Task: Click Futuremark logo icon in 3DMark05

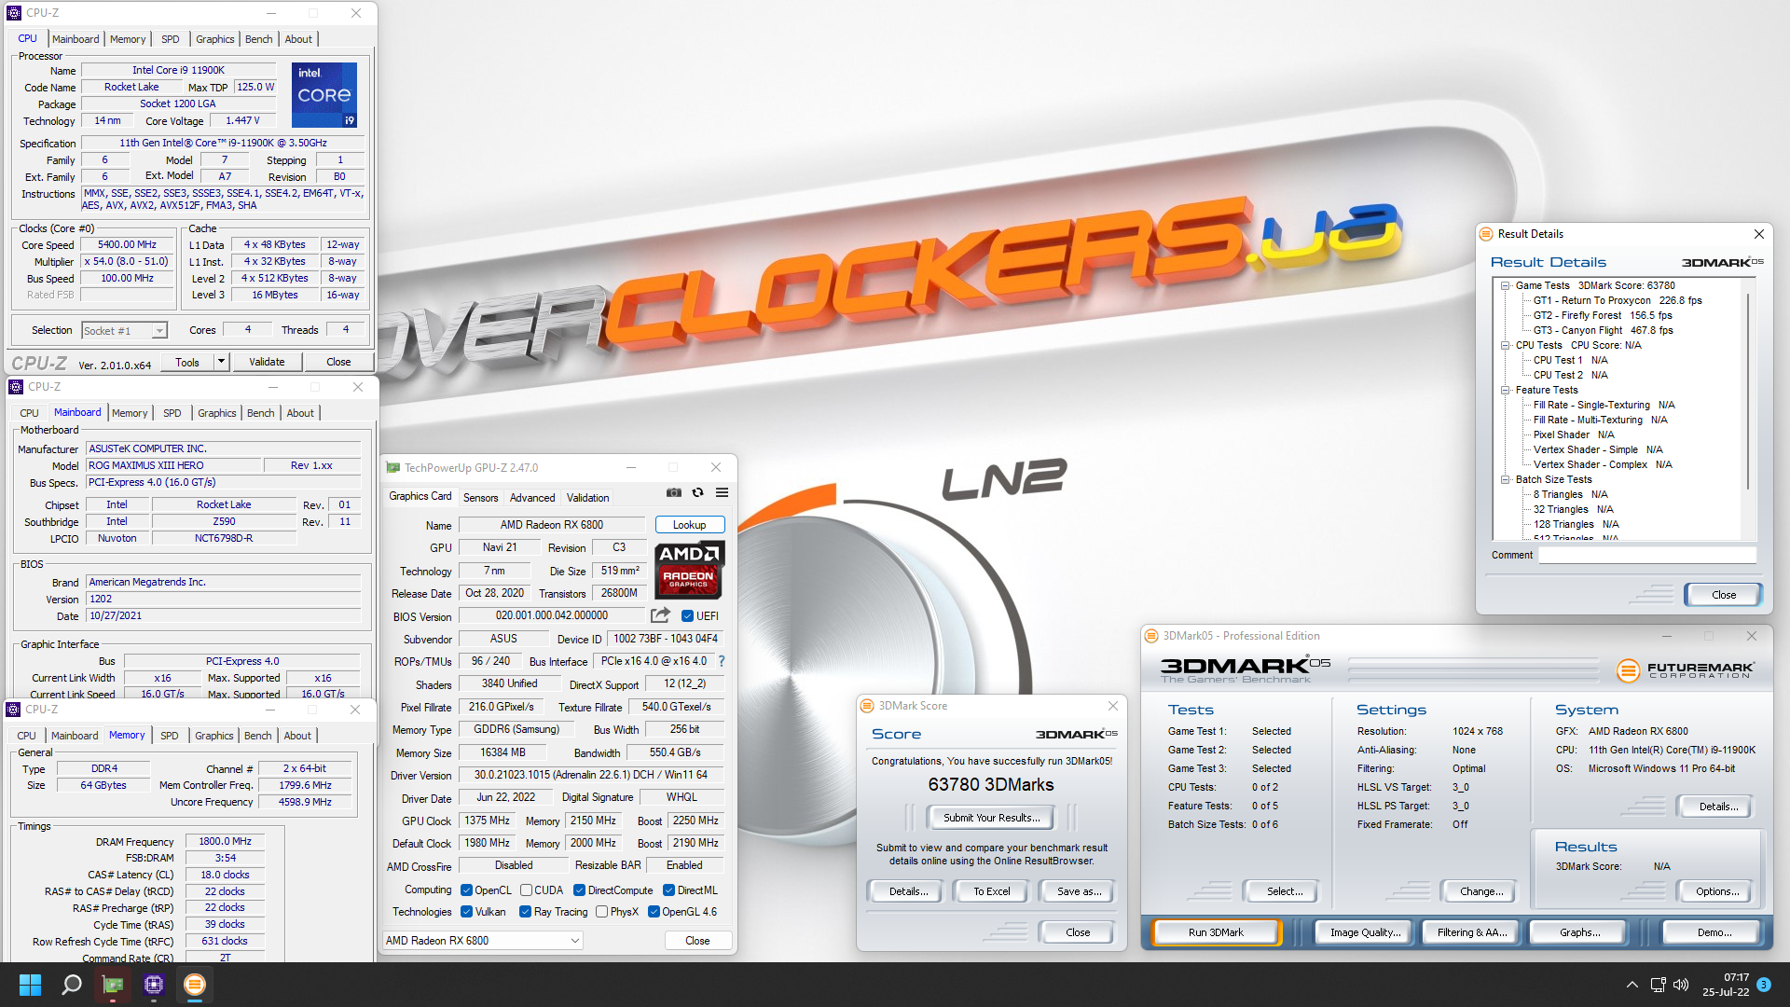Action: coord(1628,669)
